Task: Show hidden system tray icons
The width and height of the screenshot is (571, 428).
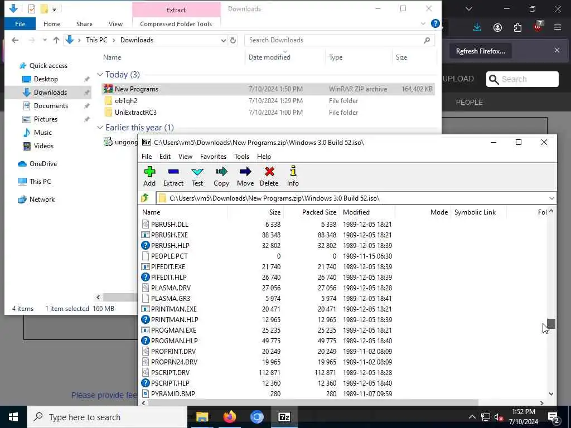Action: (472, 417)
